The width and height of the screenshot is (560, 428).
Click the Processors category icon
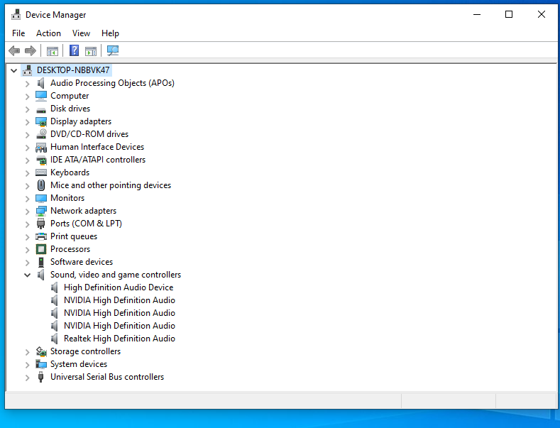pos(41,249)
